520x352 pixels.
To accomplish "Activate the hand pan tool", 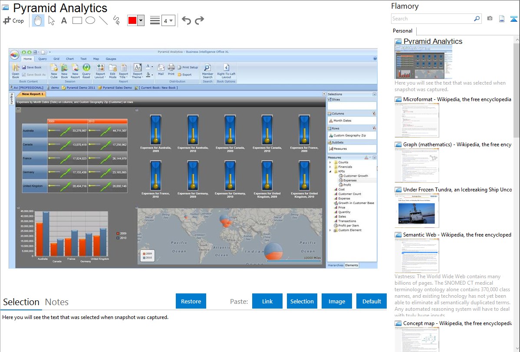I will tap(38, 20).
